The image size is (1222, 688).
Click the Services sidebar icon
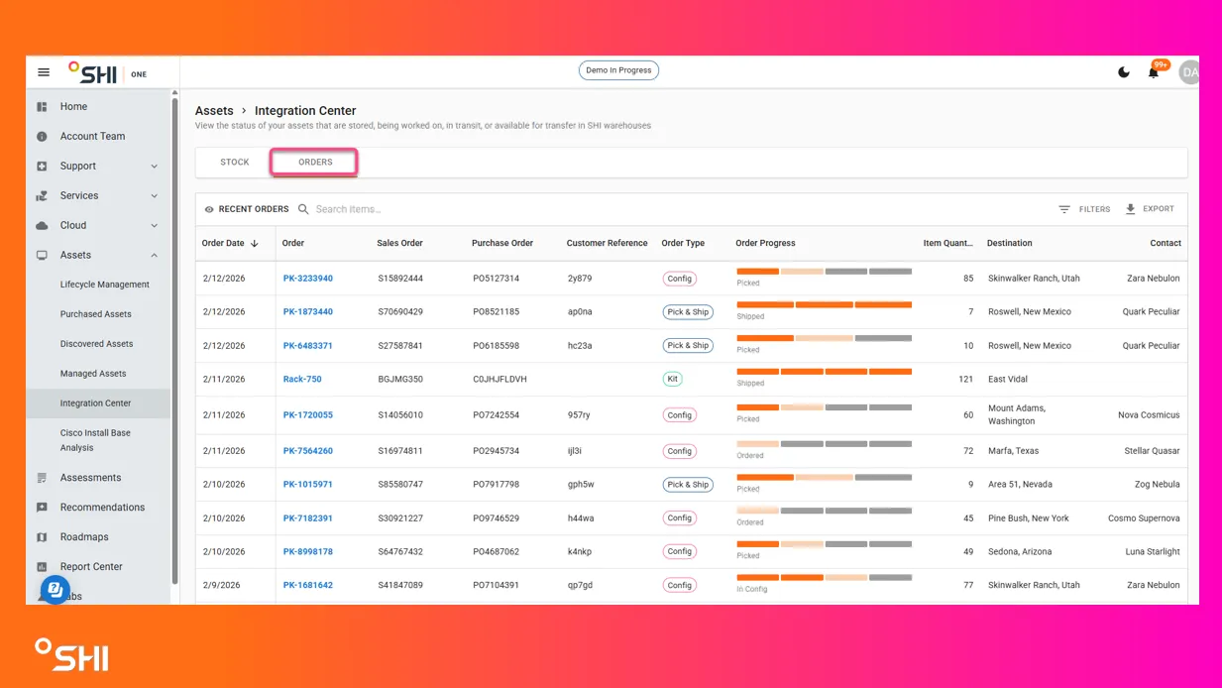click(x=42, y=196)
